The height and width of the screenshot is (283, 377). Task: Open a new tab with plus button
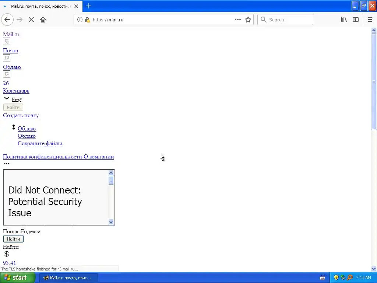click(x=89, y=6)
